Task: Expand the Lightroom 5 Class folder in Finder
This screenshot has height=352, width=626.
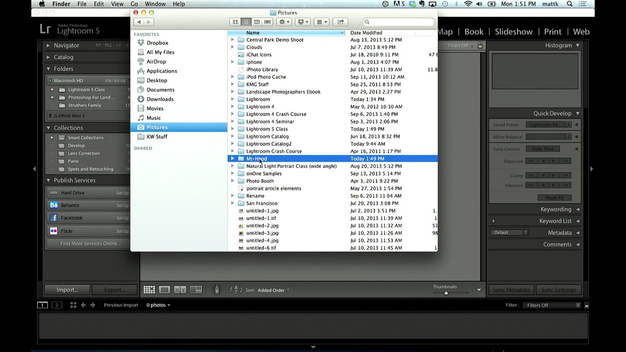Action: 233,129
